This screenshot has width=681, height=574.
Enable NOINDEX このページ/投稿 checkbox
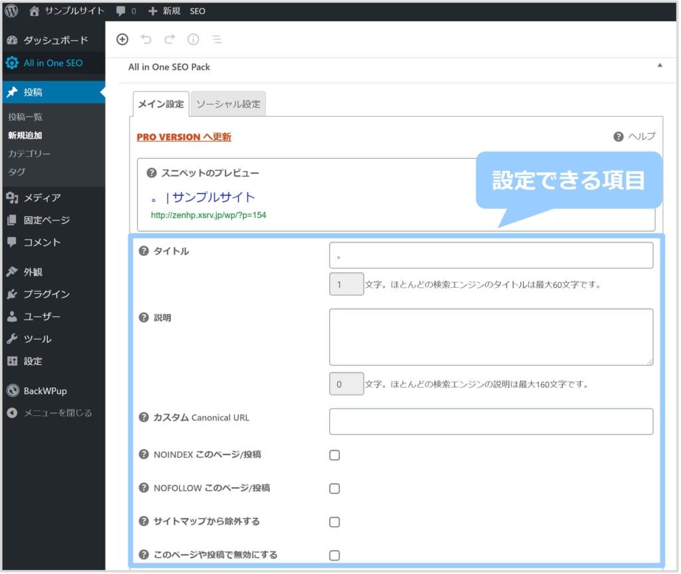pos(335,456)
